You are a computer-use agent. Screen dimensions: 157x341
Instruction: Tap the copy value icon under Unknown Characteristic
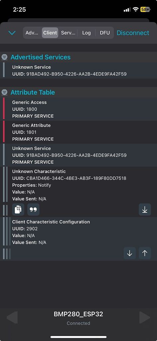(x=18, y=210)
